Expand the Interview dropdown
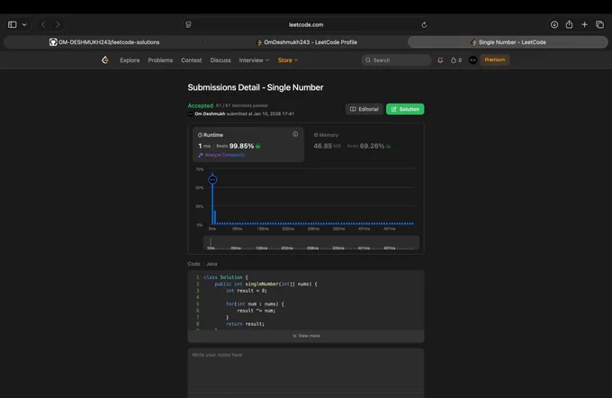 click(254, 60)
